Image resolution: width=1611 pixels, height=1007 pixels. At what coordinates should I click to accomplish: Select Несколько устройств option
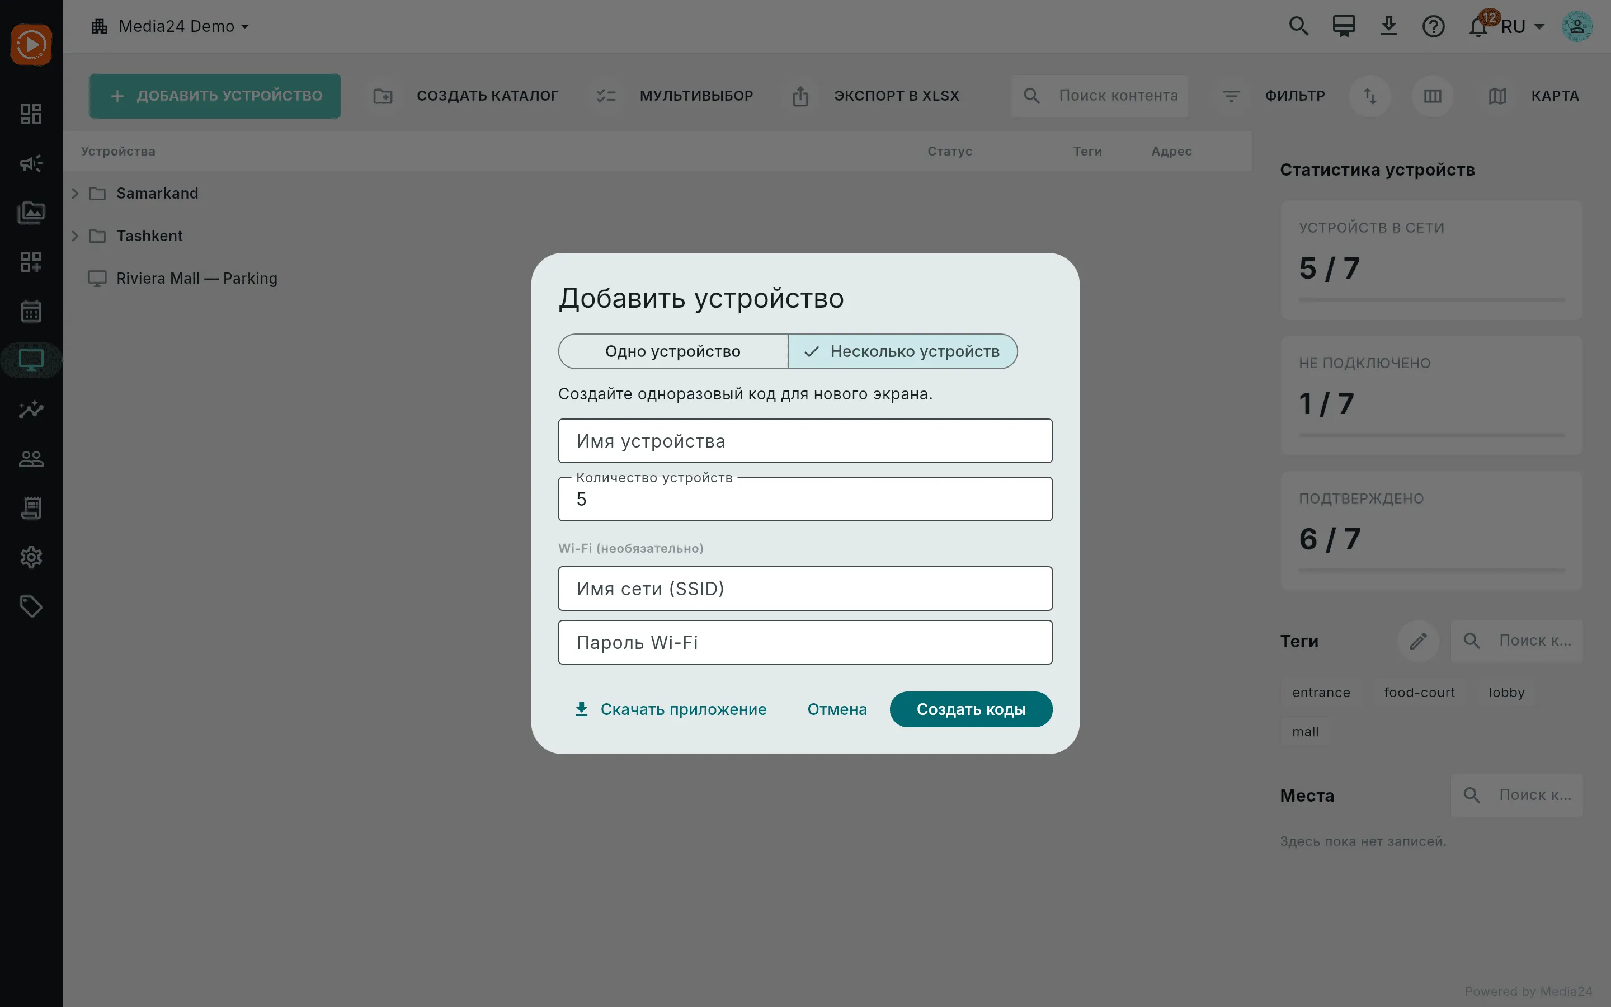pos(903,351)
